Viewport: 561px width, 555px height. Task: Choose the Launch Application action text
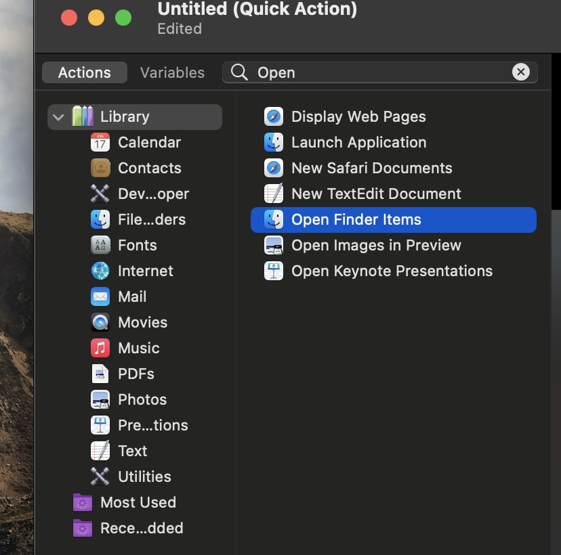tap(359, 143)
